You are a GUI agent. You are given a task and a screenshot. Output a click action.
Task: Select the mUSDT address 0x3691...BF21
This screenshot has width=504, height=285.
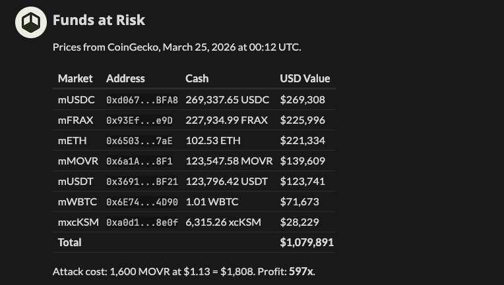[142, 182]
